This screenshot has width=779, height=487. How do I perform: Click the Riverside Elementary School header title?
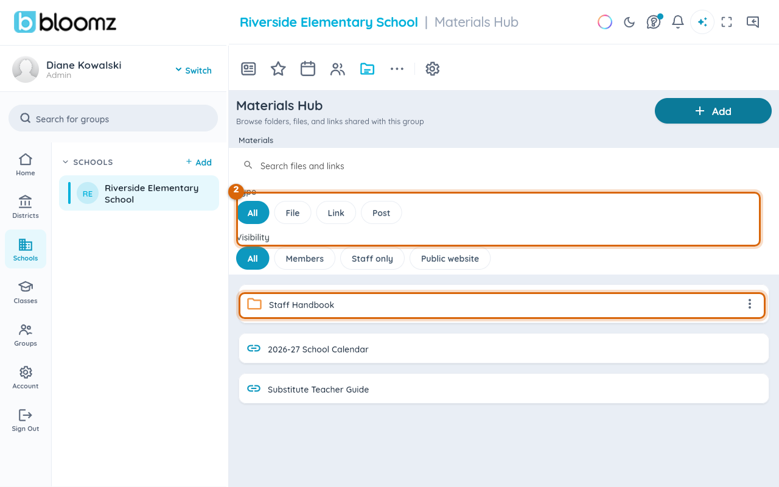tap(329, 22)
